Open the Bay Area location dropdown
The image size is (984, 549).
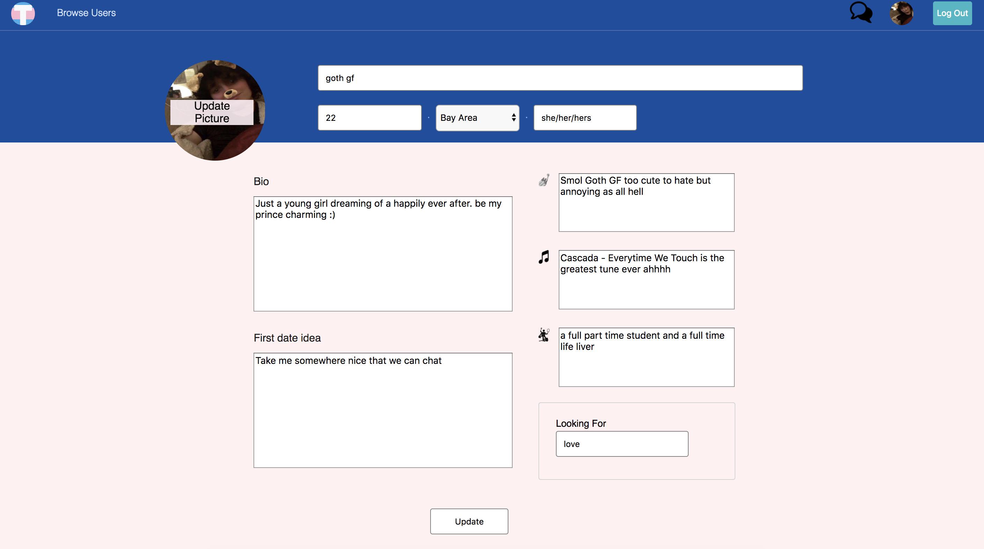coord(477,118)
